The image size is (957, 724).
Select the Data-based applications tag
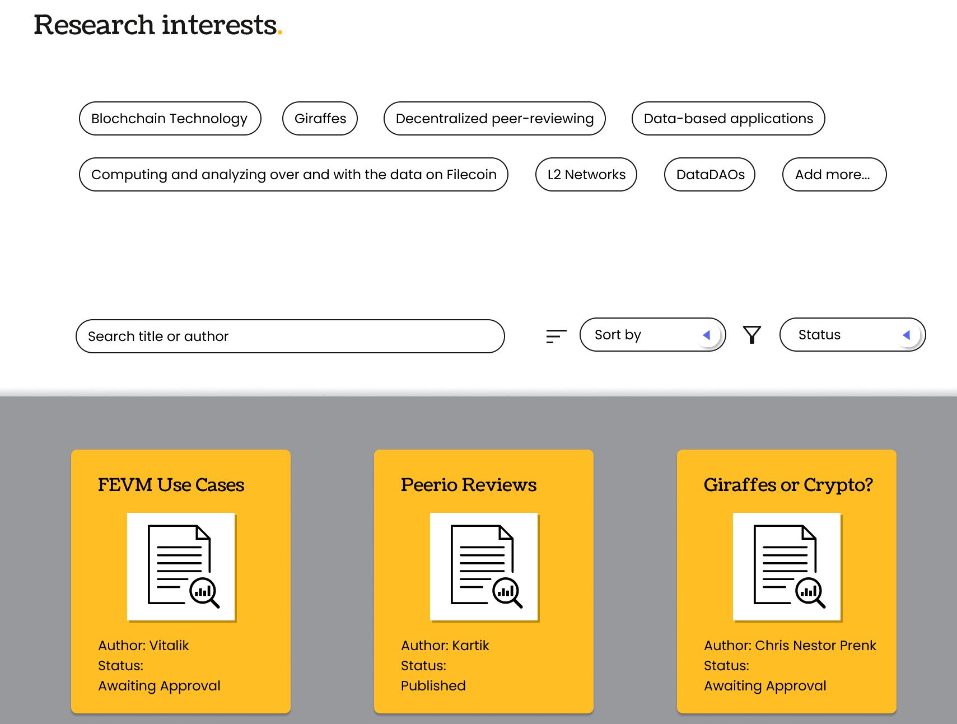728,118
